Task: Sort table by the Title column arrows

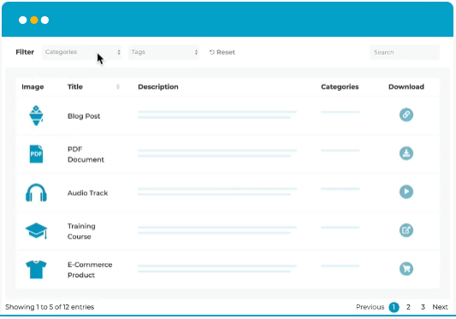Action: (x=118, y=86)
